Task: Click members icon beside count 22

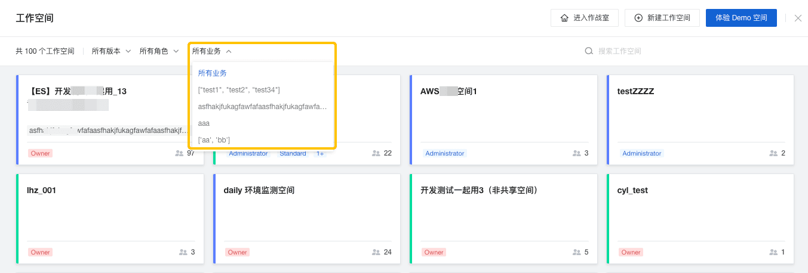Action: pos(376,153)
